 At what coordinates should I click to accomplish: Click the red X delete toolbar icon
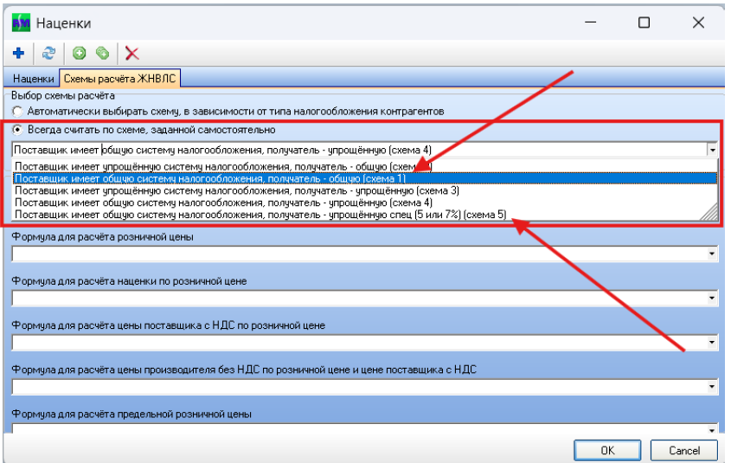131,54
